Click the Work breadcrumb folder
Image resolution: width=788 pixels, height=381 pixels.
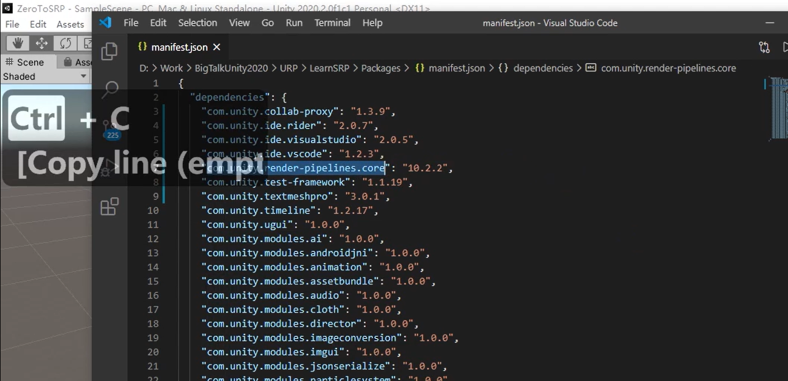pos(171,68)
